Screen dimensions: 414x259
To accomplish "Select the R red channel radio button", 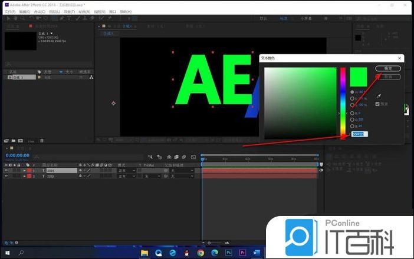I will pos(353,113).
